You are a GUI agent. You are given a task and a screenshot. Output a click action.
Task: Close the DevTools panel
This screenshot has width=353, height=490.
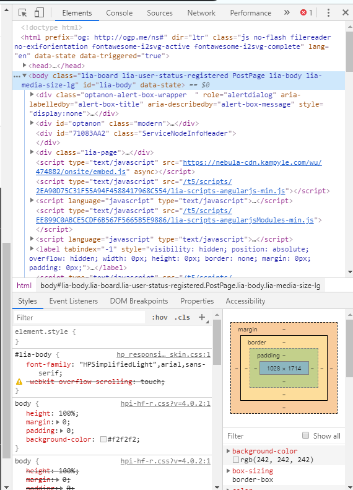tap(345, 12)
